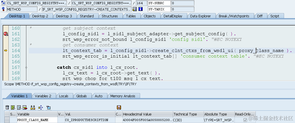295x123 pixels.
Task: Select the Auto tab
Action: coord(98,96)
